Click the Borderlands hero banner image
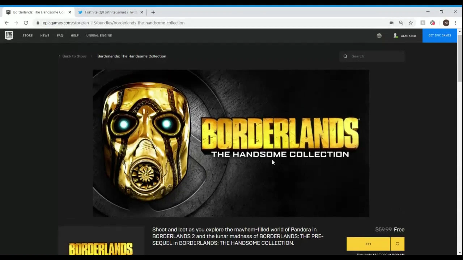 [x=231, y=143]
